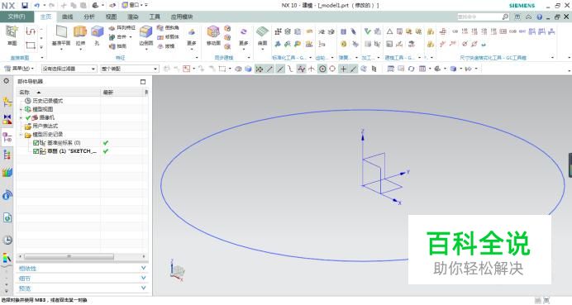Open the Part Navigator sidebar tab
The width and height of the screenshot is (572, 305).
point(7,137)
